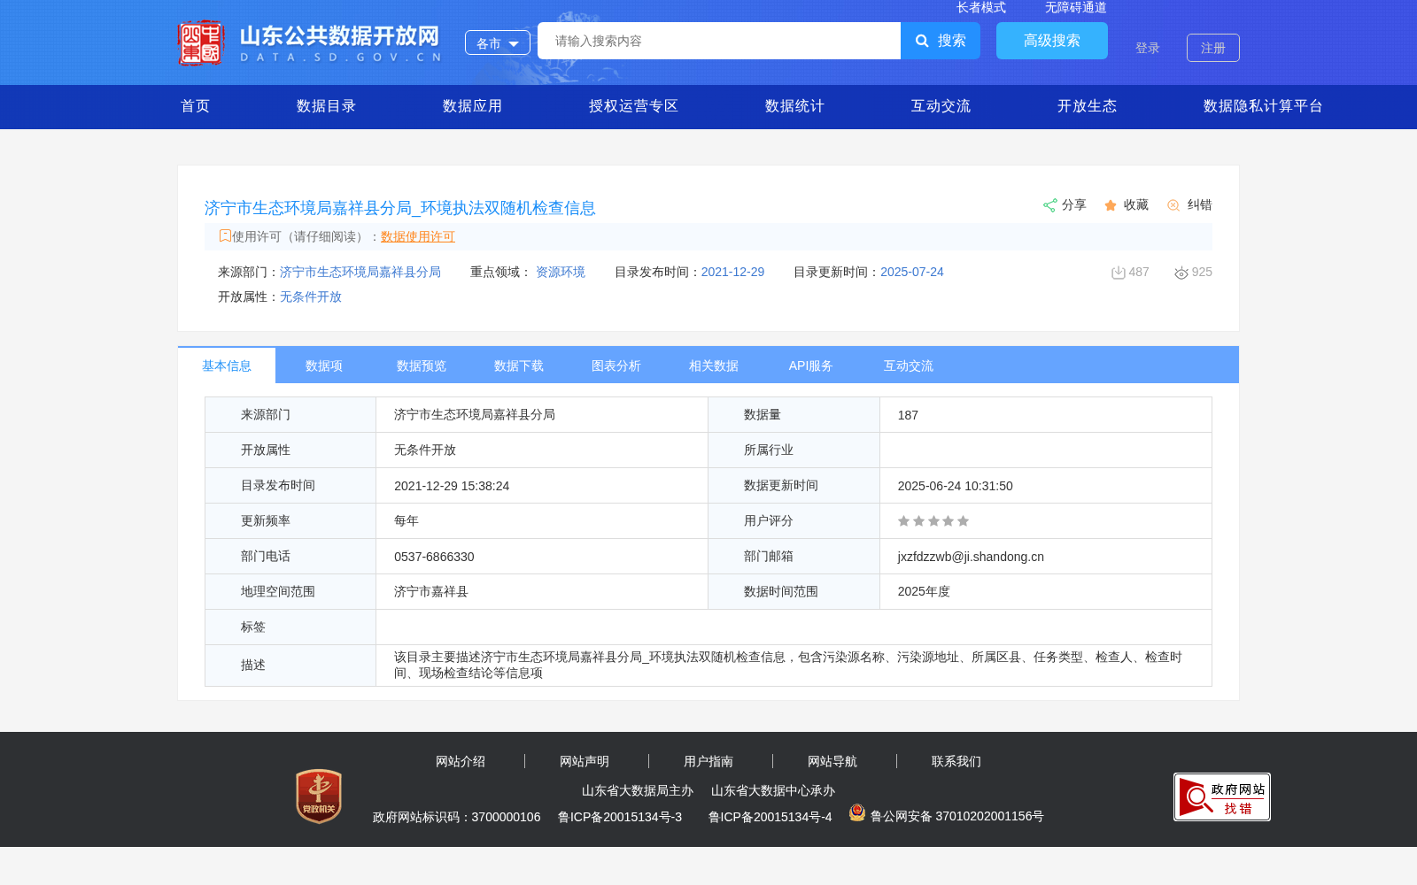Open 高级搜索 advanced search
Screen dimensions: 1417x885
[x=1052, y=41]
